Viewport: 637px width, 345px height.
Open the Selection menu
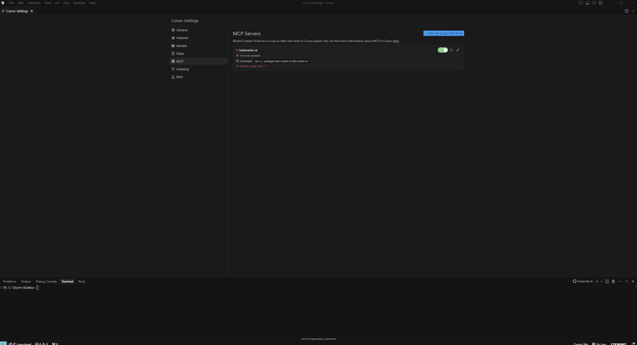pos(34,3)
